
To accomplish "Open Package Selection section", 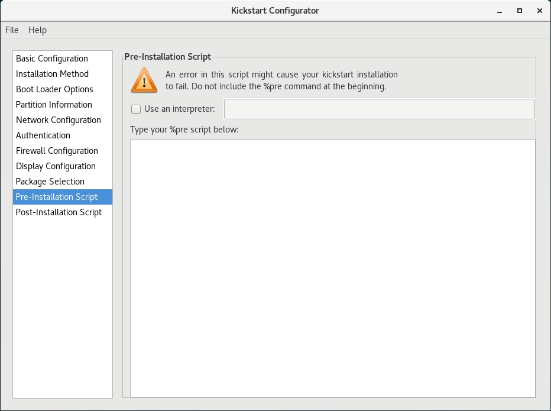I will (x=50, y=182).
